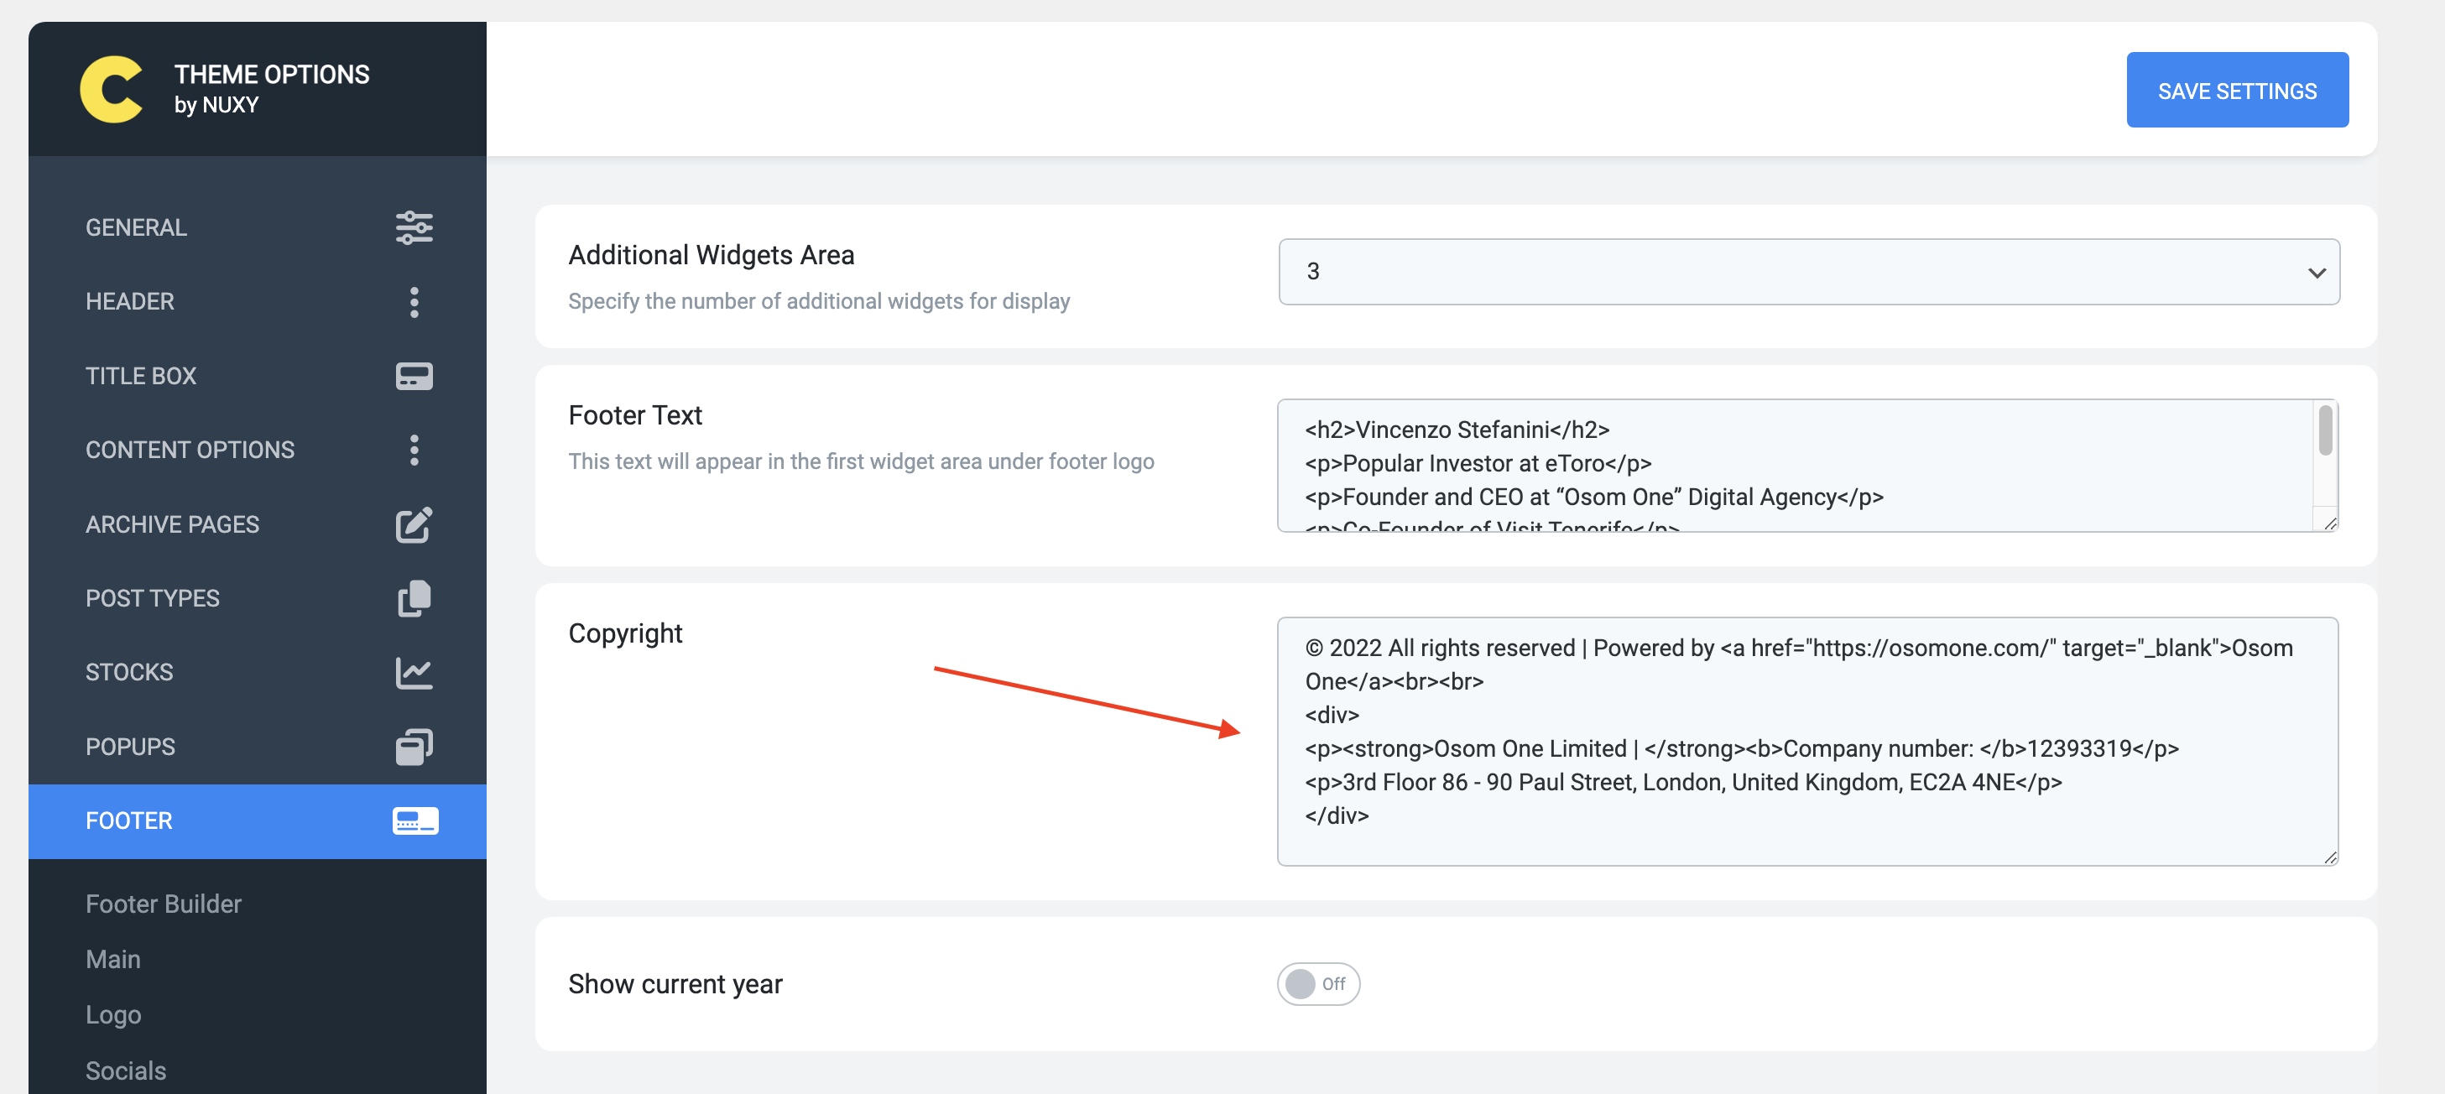Go to the Logo footer submenu
Screen dimensions: 2445x1094
point(113,1014)
